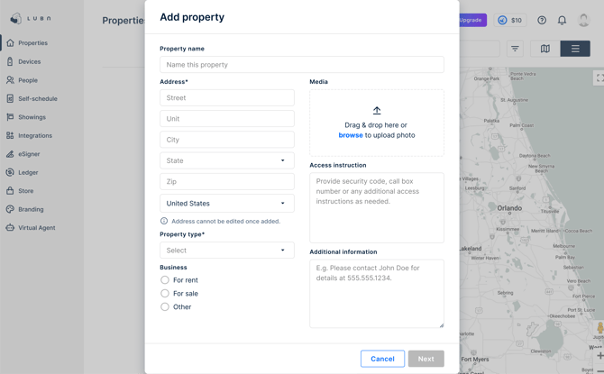Image resolution: width=604 pixels, height=374 pixels.
Task: Click the help question mark icon
Action: pos(542,20)
